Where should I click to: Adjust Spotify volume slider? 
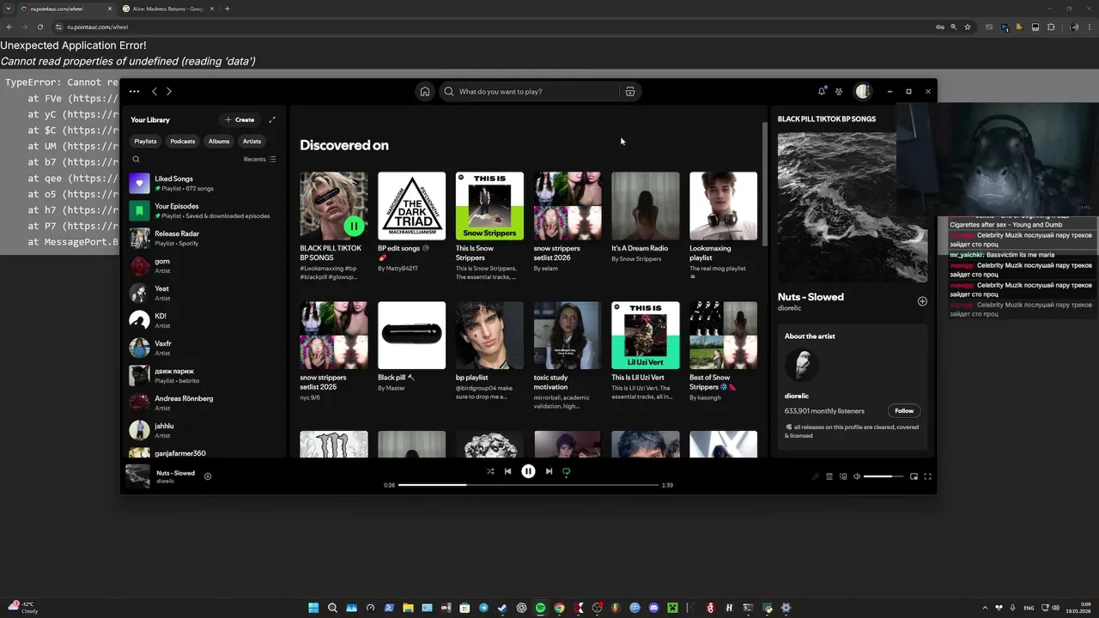(883, 476)
